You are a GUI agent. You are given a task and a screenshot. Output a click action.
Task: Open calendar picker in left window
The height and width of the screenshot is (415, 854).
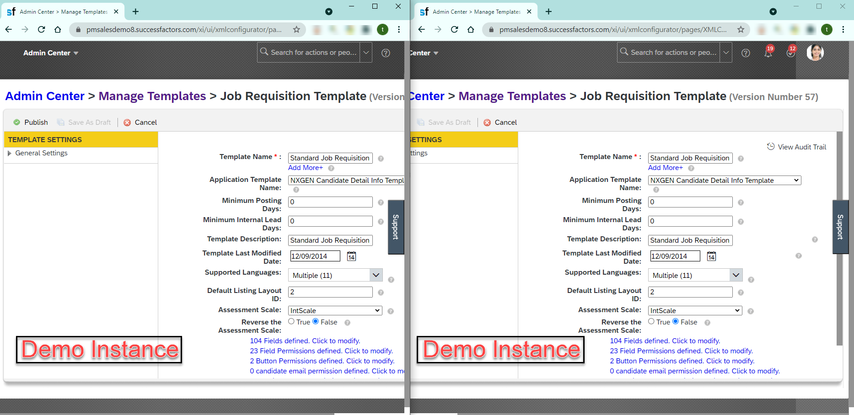pos(351,256)
